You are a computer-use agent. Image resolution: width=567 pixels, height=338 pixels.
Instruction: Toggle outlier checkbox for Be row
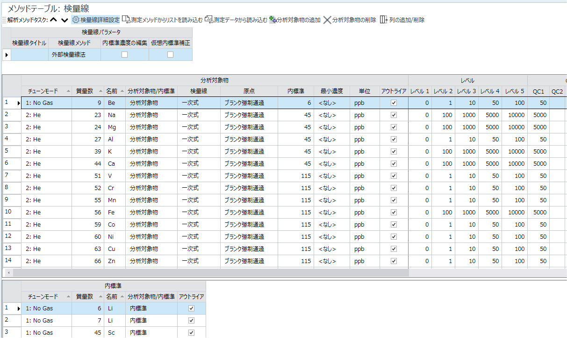tap(394, 103)
